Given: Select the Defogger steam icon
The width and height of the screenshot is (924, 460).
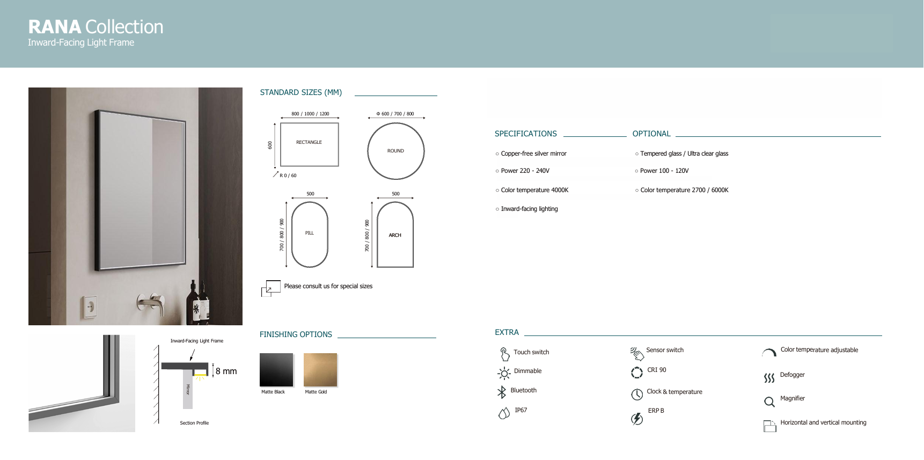Looking at the screenshot, I should tap(769, 378).
